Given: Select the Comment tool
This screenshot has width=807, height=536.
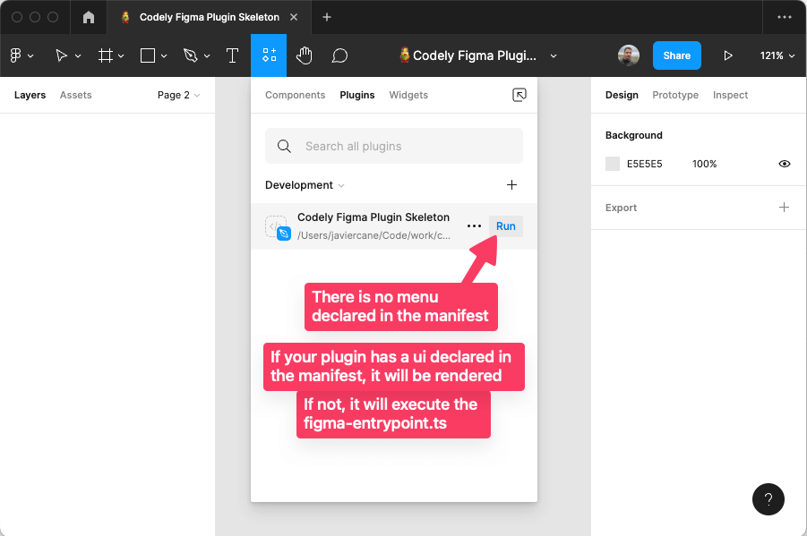Looking at the screenshot, I should tap(339, 55).
